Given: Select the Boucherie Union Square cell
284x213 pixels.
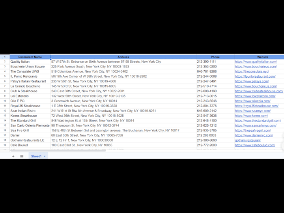Looking at the screenshot, I should point(30,67).
